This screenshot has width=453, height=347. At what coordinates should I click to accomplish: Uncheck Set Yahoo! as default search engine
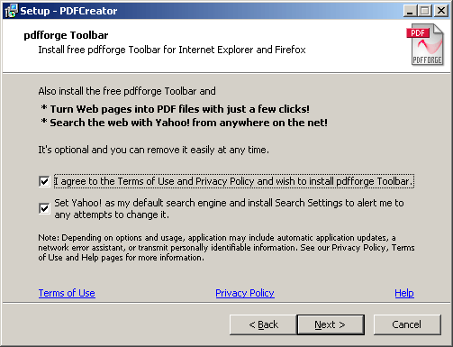44,208
